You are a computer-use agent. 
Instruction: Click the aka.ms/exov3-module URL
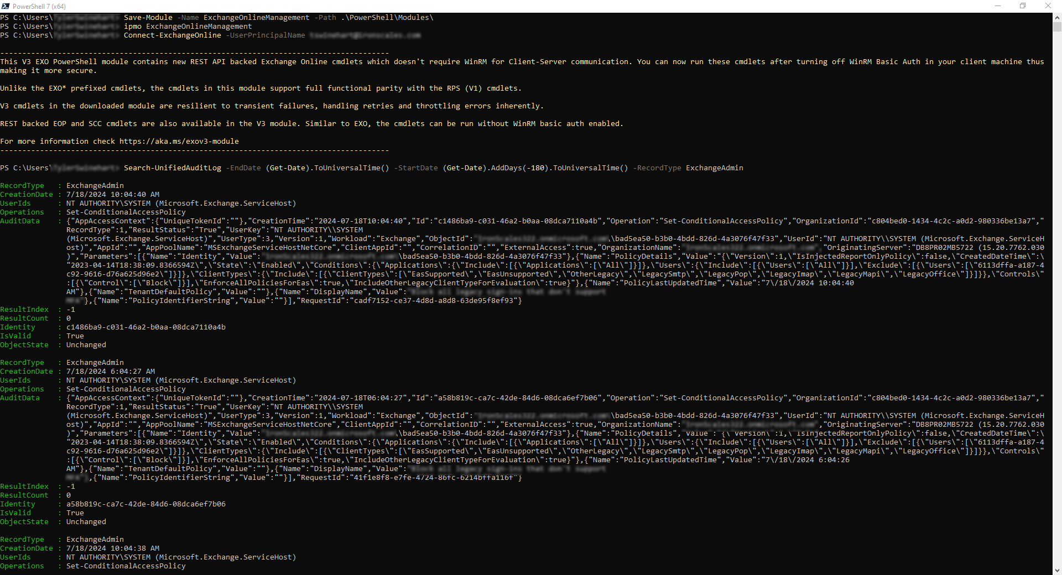click(x=179, y=142)
